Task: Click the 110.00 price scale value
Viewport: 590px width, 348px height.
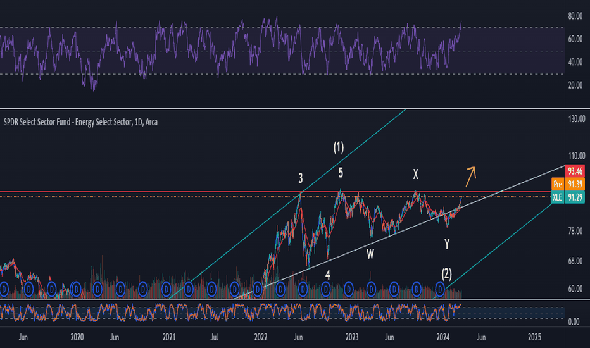Action: pyautogui.click(x=577, y=156)
